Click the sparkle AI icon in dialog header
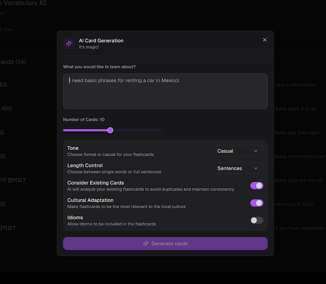326x284 pixels. [69, 44]
